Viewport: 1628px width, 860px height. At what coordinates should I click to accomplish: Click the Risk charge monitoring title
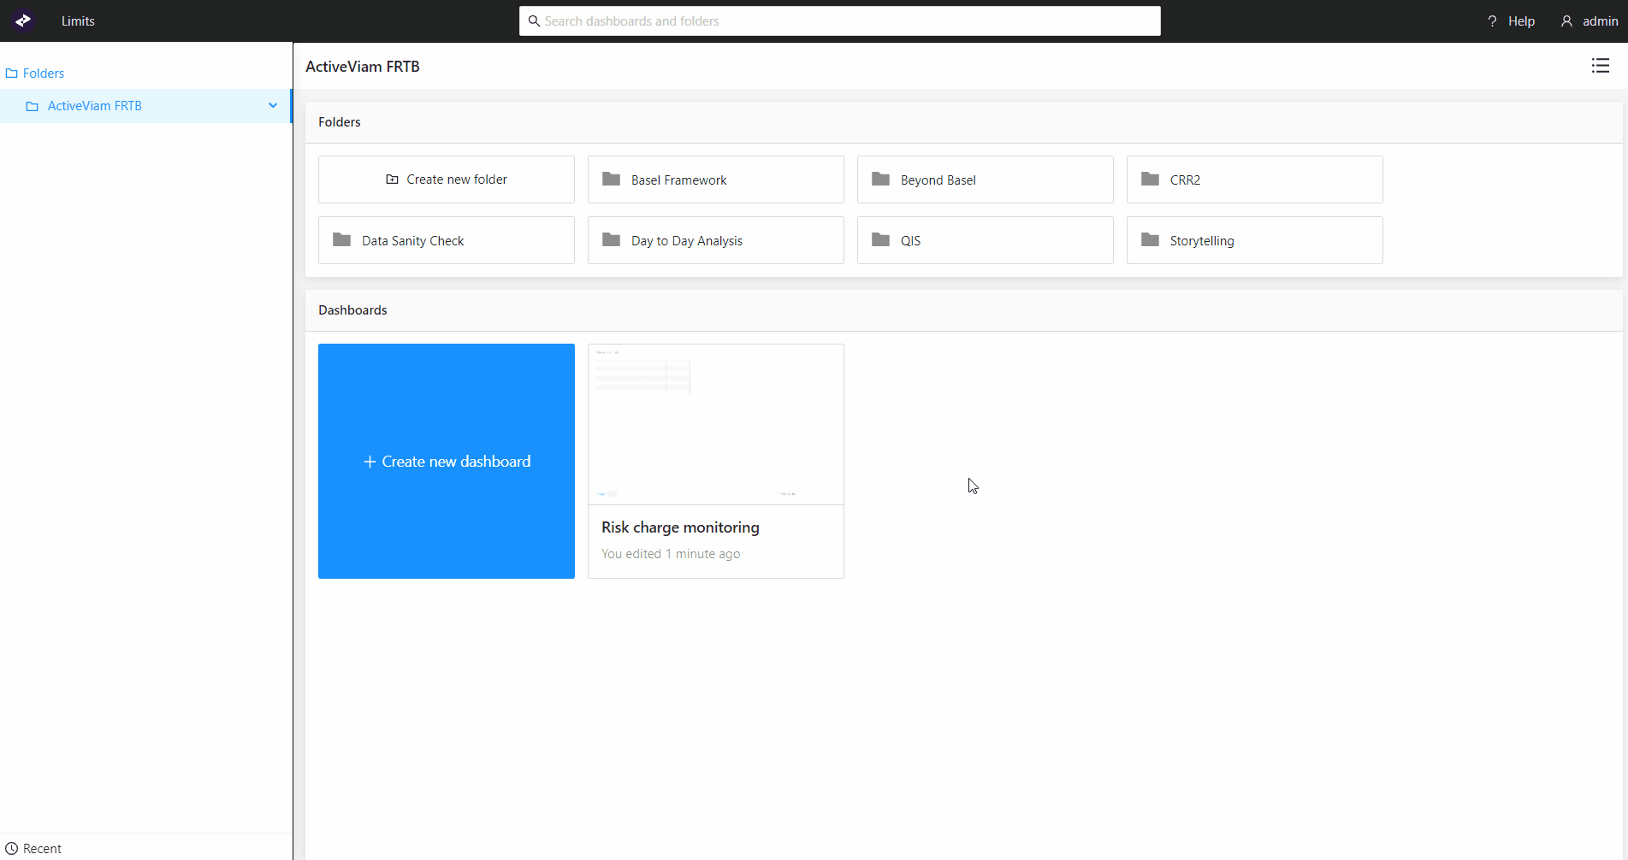(680, 527)
